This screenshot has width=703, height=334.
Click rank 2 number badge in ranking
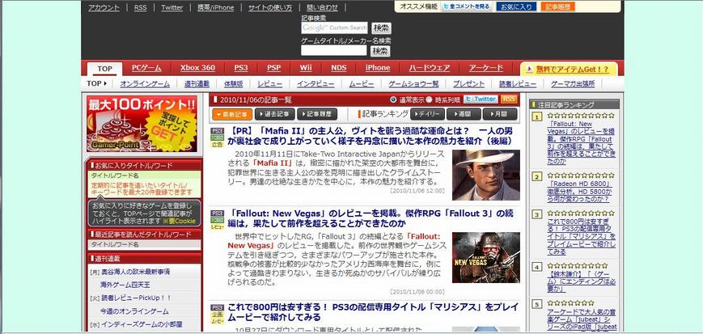click(536, 176)
